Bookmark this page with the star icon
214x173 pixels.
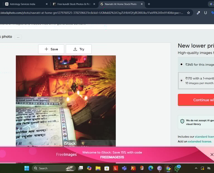188,13
